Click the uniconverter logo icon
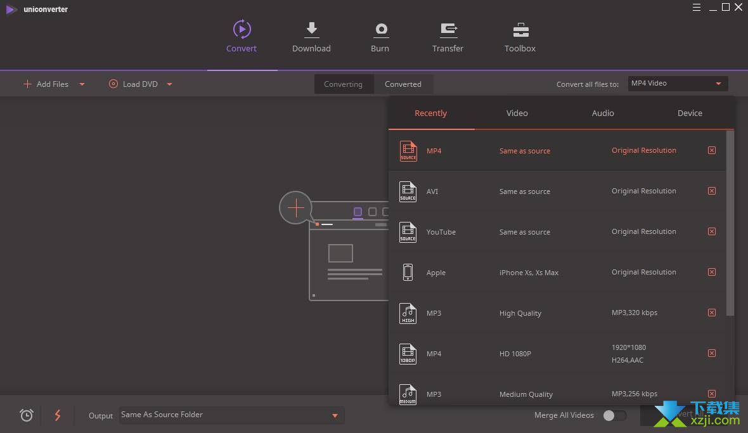Image resolution: width=748 pixels, height=433 pixels. (11, 9)
